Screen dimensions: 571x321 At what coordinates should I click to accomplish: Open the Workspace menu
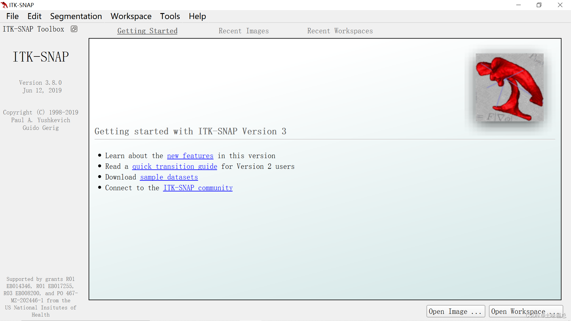pos(131,16)
